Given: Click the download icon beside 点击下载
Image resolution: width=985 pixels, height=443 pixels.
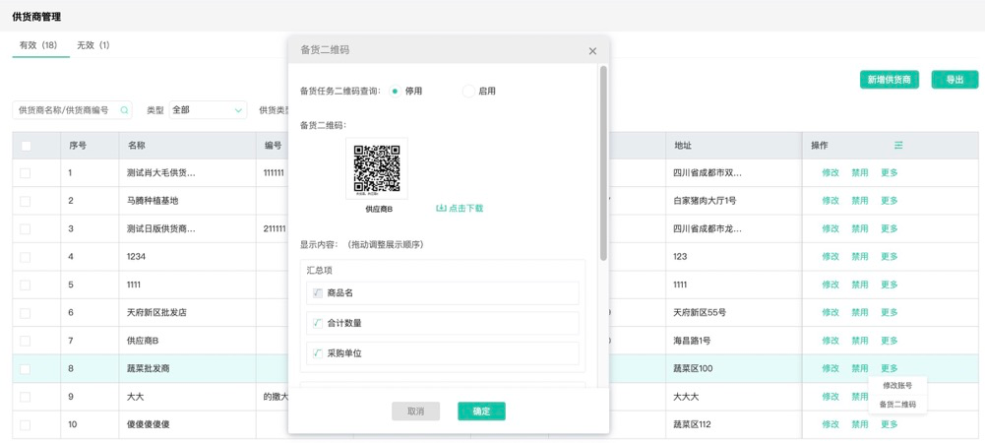Looking at the screenshot, I should coord(441,209).
